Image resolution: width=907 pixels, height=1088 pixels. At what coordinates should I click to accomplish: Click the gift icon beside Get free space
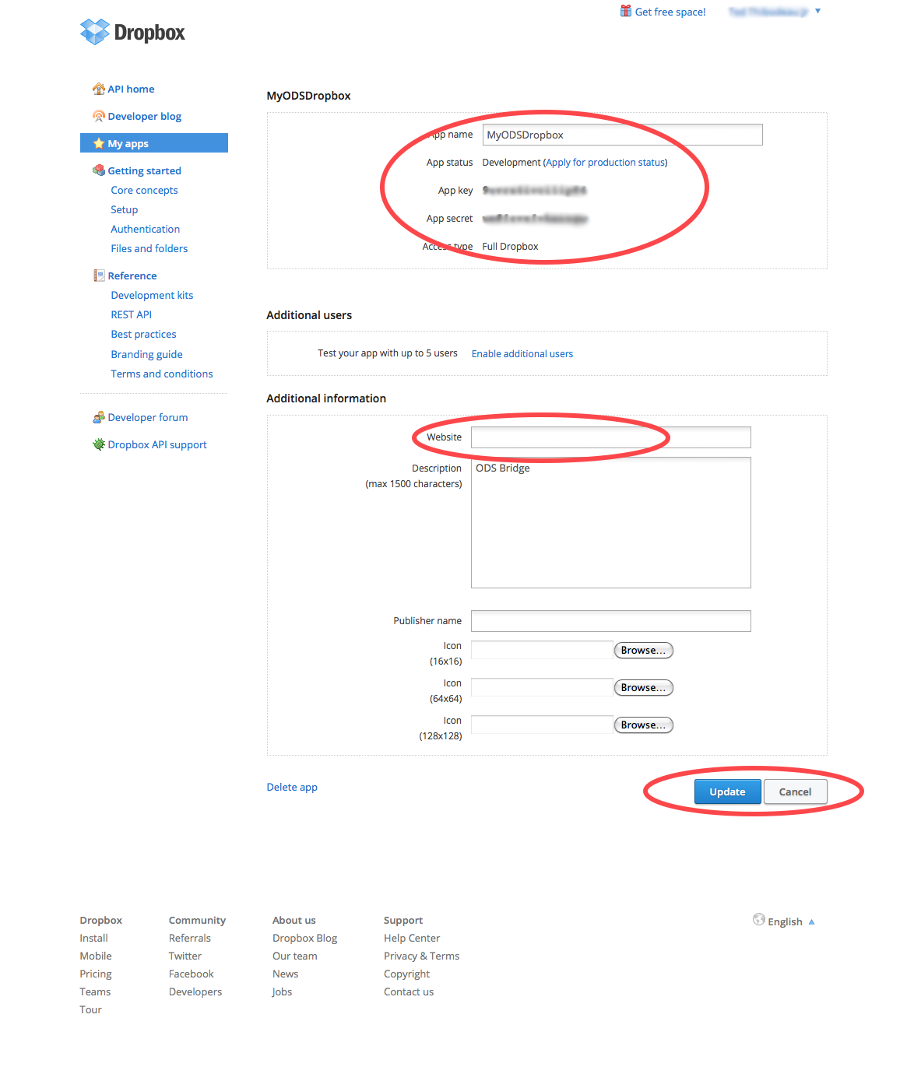click(x=626, y=11)
